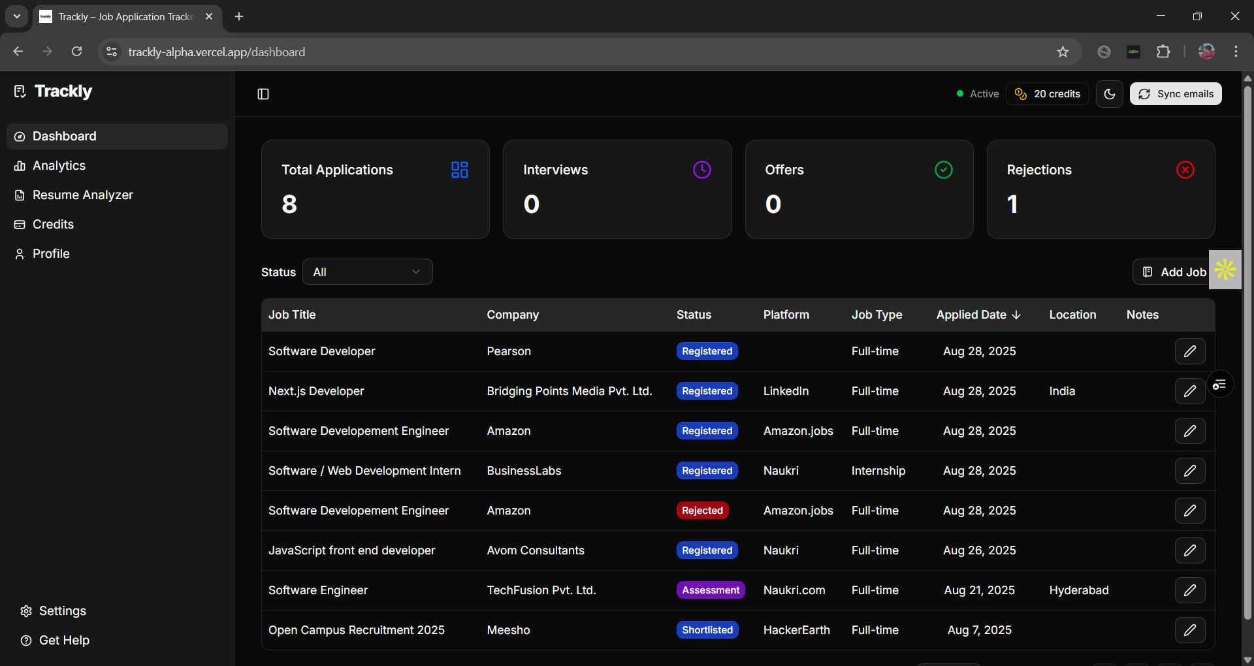This screenshot has height=666, width=1254.
Task: Open the Chrome three-dot menu
Action: (x=1236, y=52)
